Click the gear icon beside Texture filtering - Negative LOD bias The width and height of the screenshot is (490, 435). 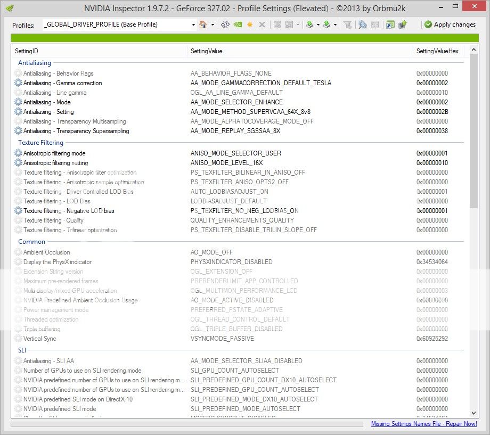click(18, 211)
